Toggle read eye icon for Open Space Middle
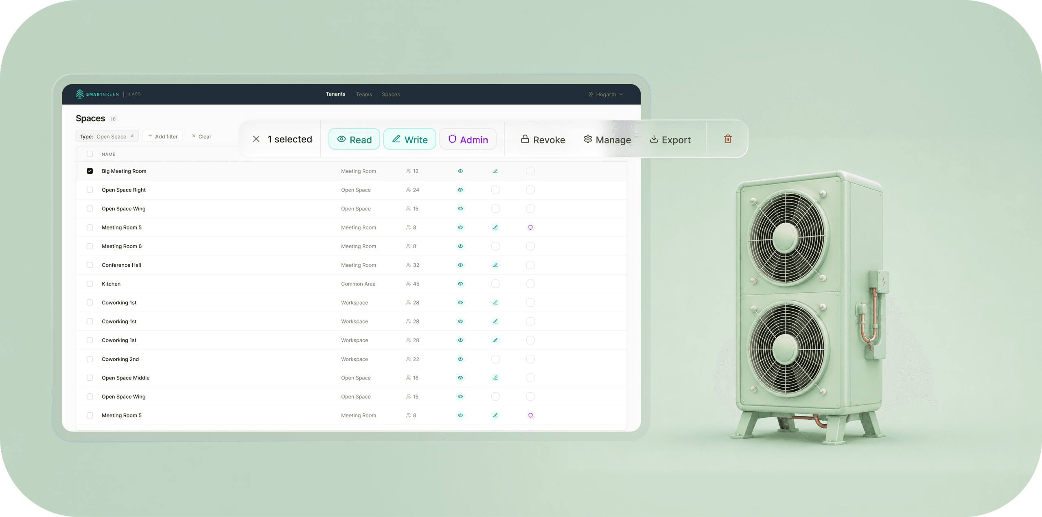The width and height of the screenshot is (1042, 517). 460,378
